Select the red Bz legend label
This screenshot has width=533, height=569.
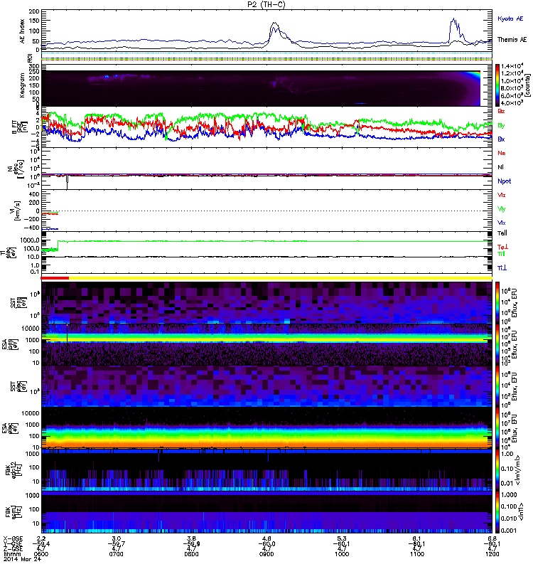pyautogui.click(x=502, y=112)
